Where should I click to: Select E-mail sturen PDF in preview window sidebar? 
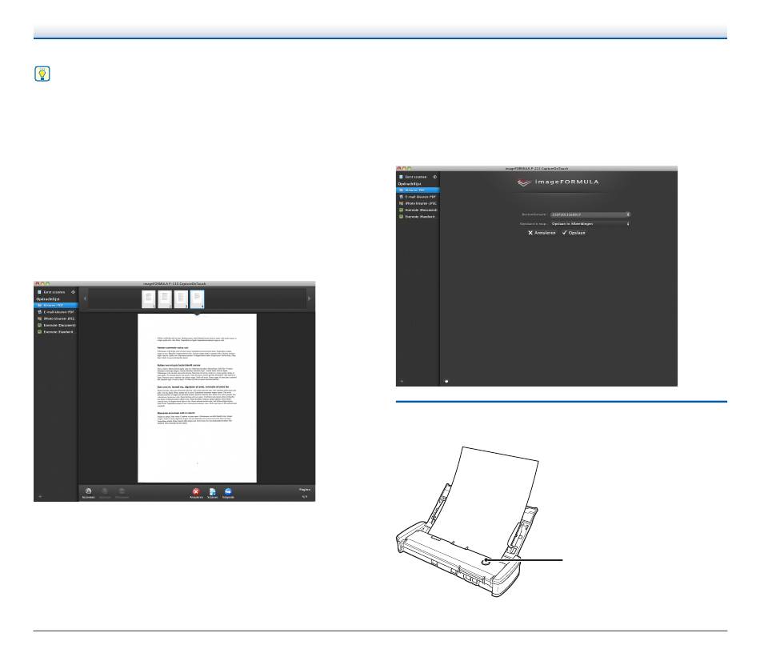point(56,312)
